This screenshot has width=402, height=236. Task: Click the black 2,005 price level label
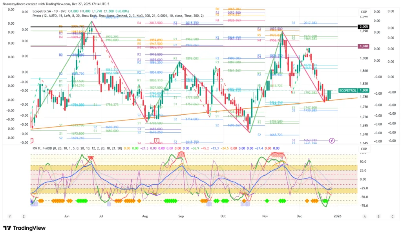[364, 27]
